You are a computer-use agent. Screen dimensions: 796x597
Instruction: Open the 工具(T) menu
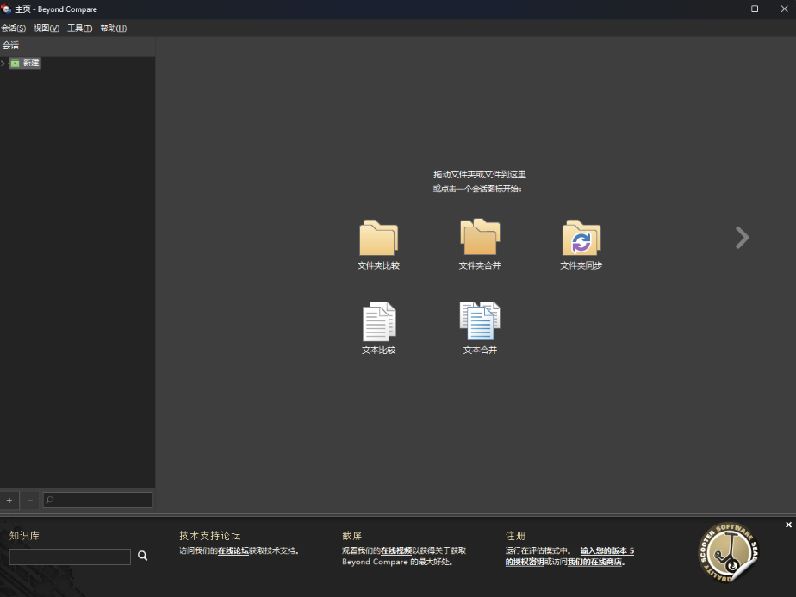coord(80,28)
